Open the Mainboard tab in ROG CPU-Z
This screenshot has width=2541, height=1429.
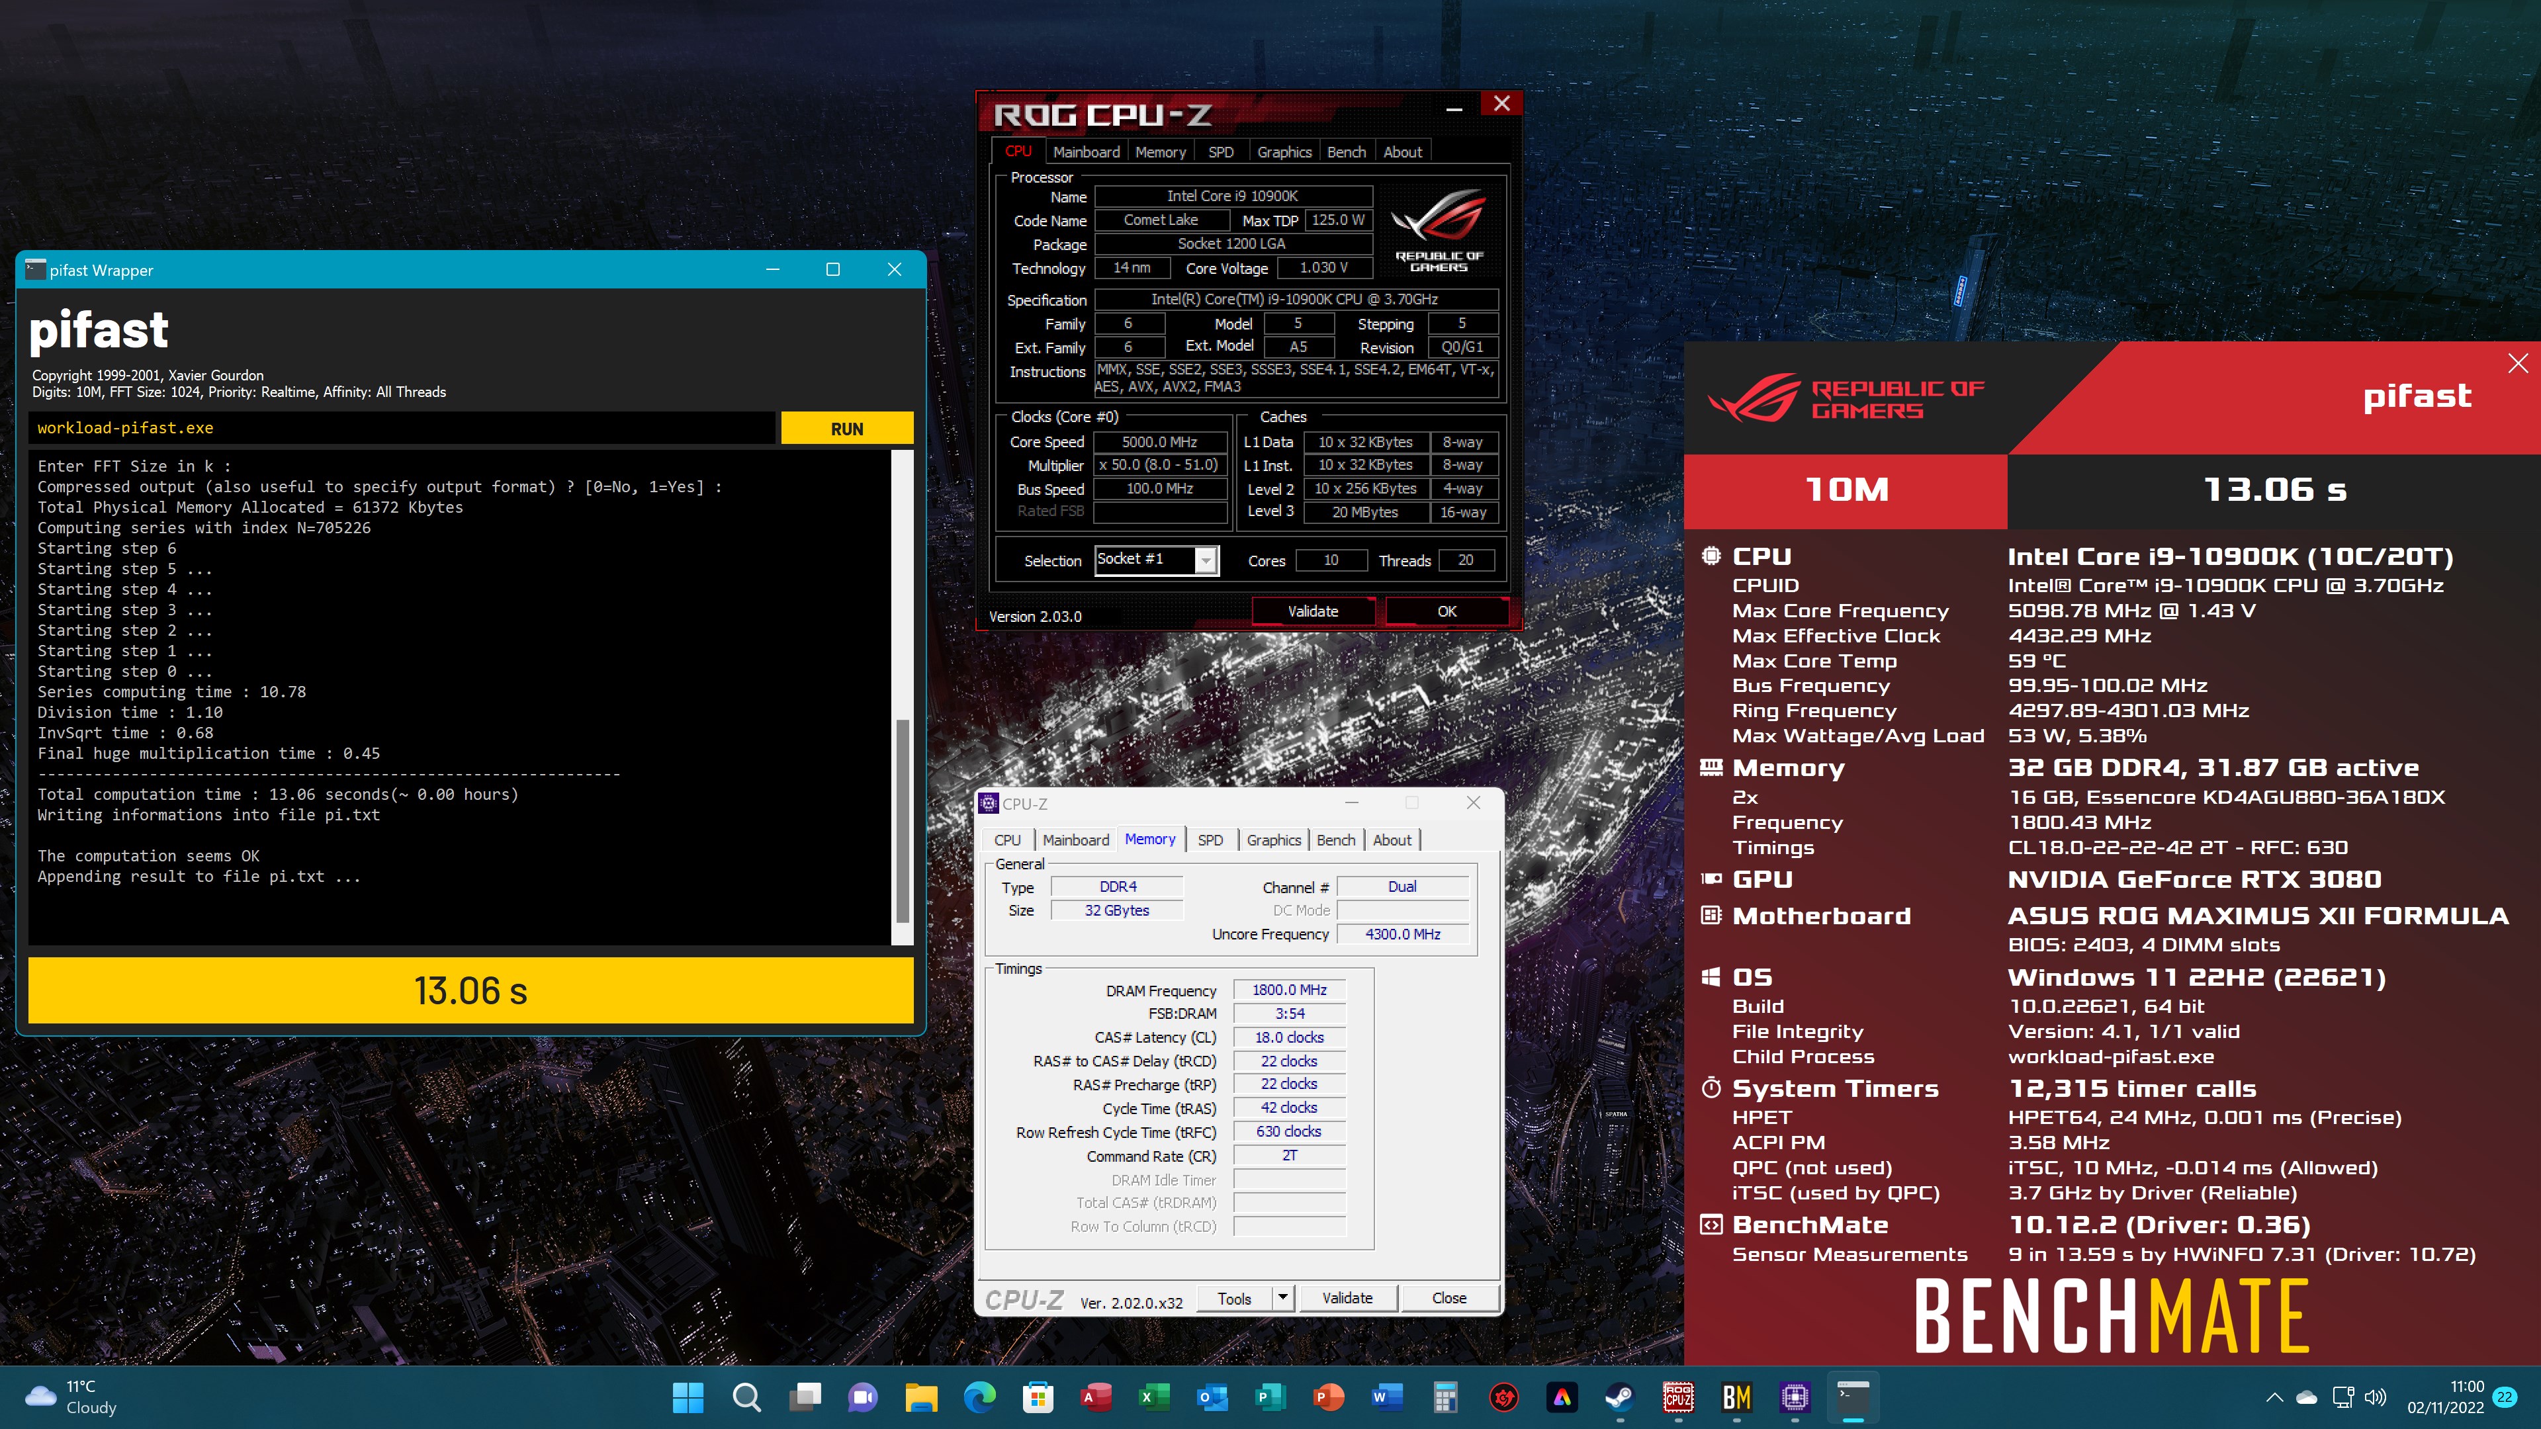(1085, 152)
